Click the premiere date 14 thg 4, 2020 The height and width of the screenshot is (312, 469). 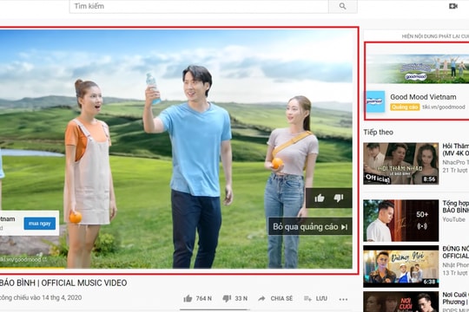pyautogui.click(x=62, y=297)
